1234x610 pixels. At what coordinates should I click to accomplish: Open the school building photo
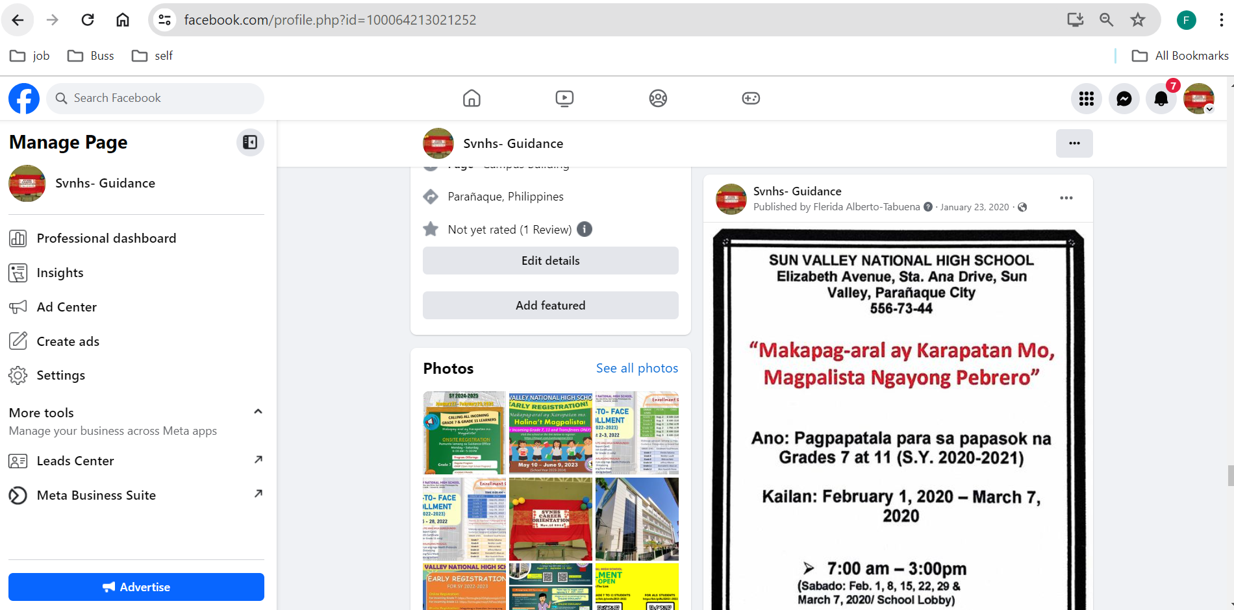click(x=637, y=519)
